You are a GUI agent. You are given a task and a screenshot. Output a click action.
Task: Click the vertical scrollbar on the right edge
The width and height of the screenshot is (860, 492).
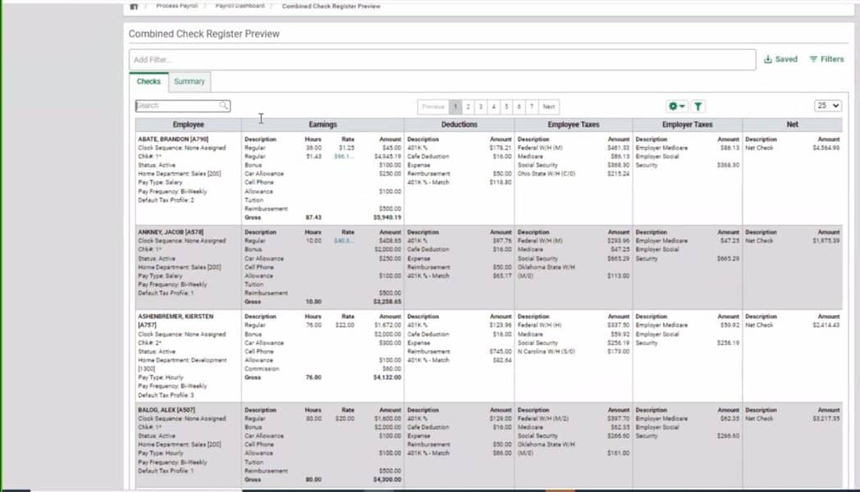(x=856, y=246)
